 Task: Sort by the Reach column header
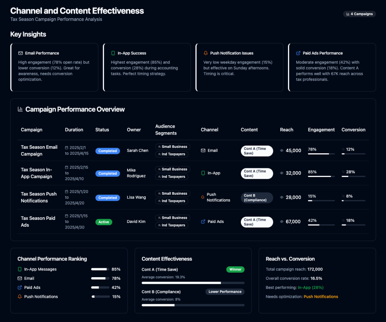point(286,130)
